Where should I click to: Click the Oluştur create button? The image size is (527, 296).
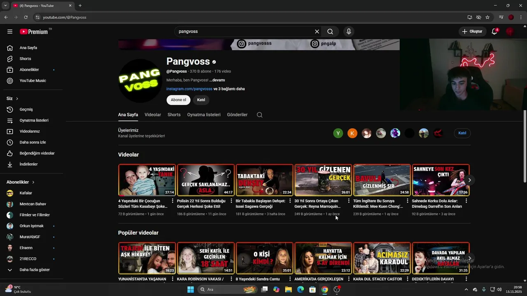(x=472, y=32)
